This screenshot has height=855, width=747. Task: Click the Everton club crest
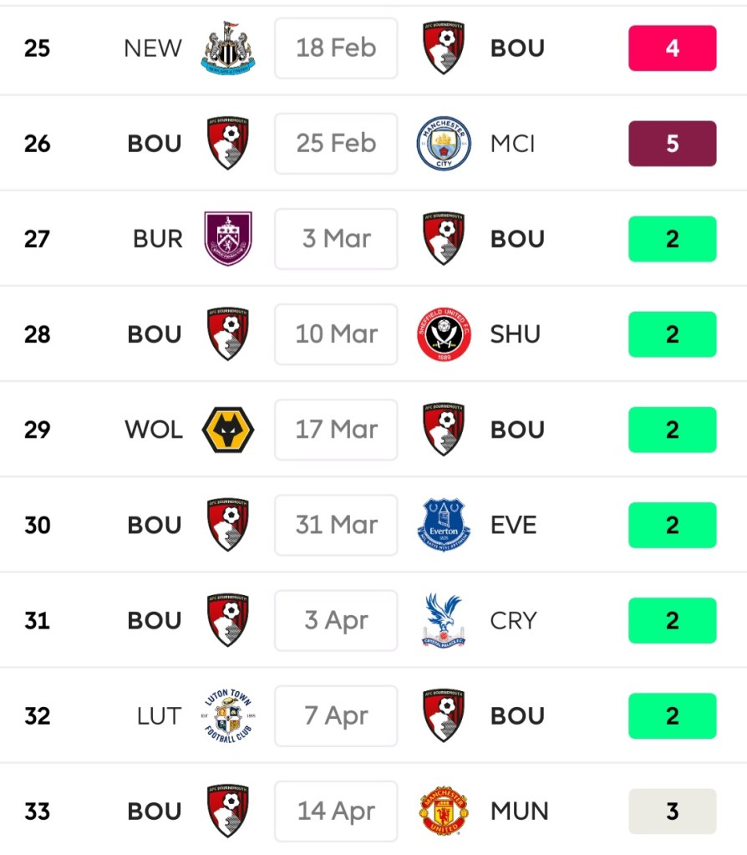444,525
